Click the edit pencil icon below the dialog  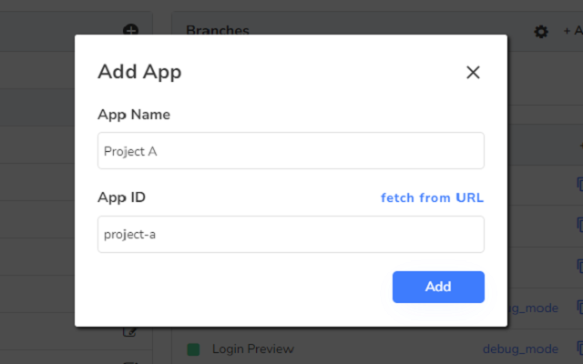129,331
